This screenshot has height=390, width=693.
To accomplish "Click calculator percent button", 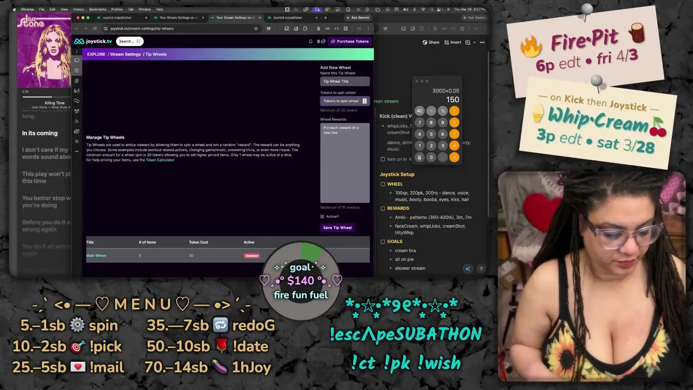I will point(442,111).
